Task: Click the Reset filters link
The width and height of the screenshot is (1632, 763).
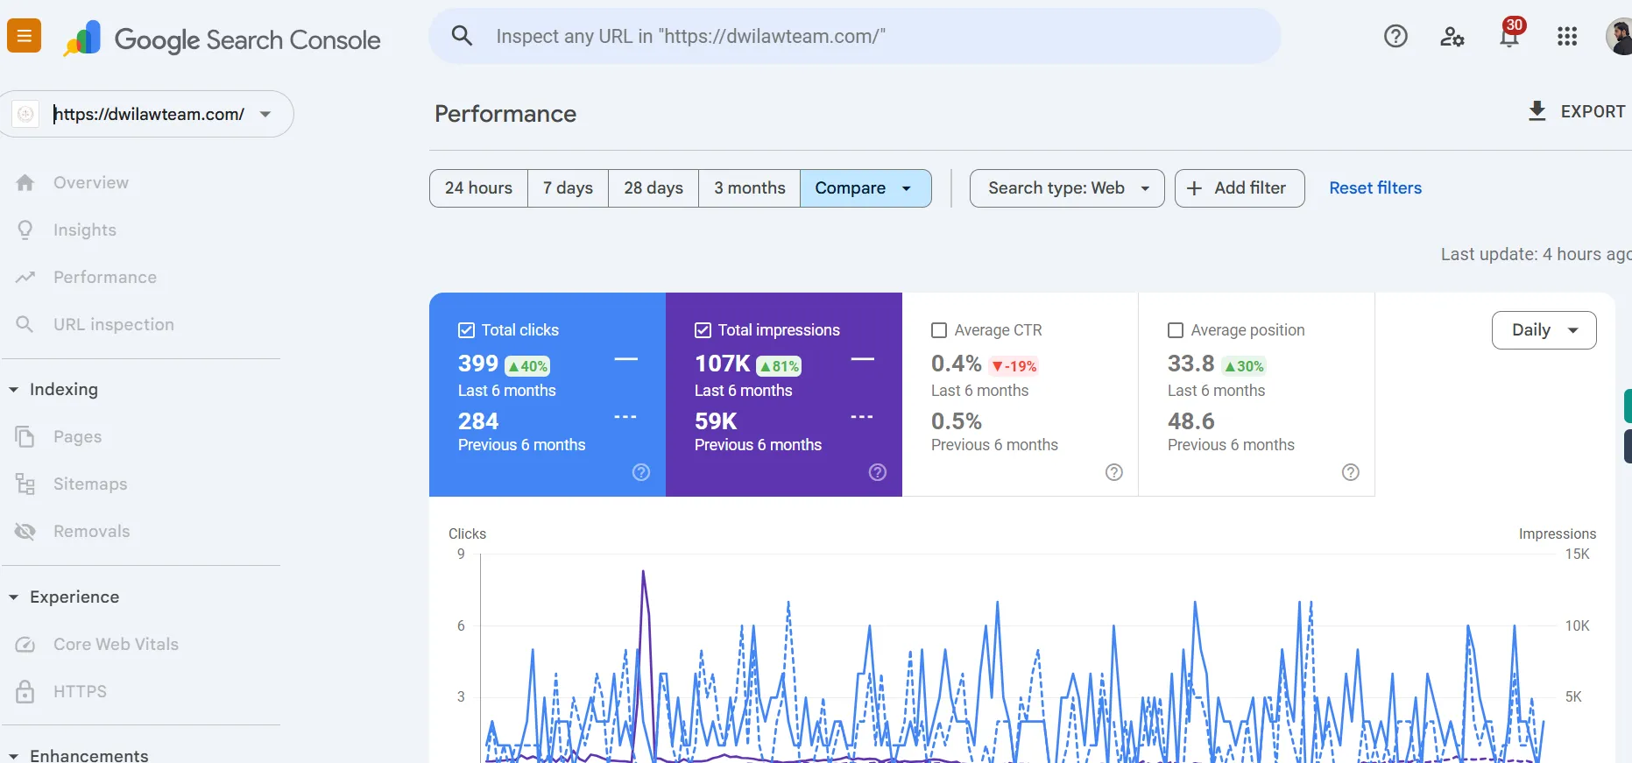Action: coord(1374,188)
